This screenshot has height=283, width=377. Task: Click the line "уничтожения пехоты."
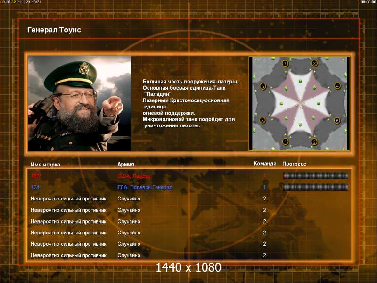point(172,125)
